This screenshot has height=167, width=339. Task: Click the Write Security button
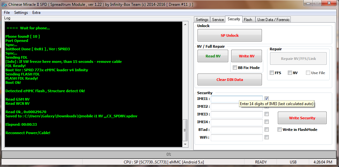tap(302, 118)
